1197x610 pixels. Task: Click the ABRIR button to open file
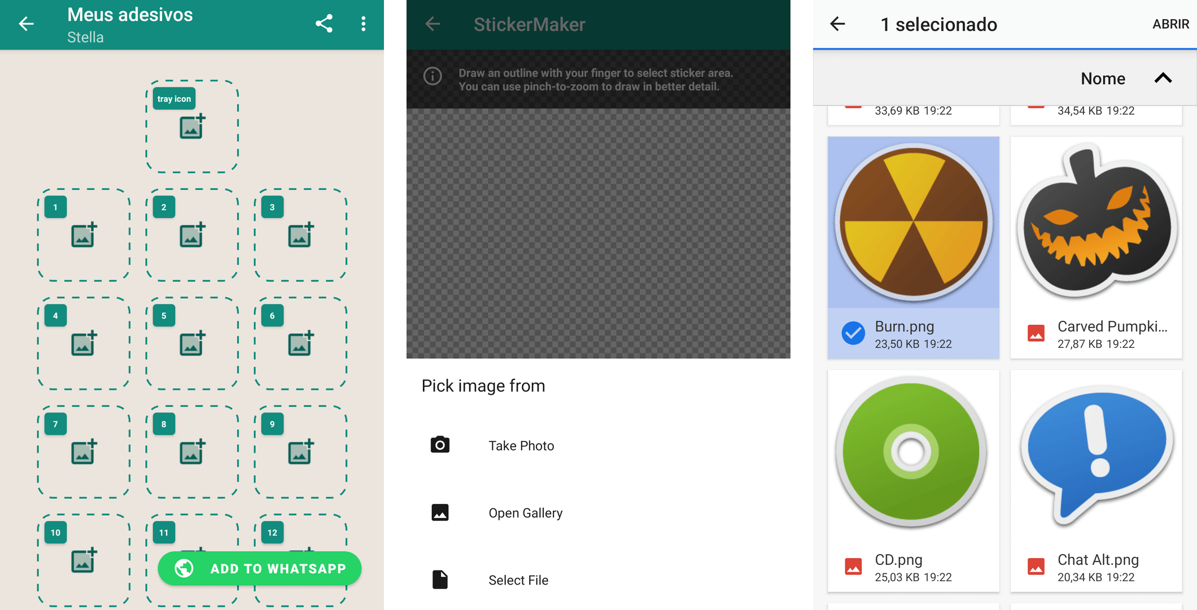(x=1168, y=23)
